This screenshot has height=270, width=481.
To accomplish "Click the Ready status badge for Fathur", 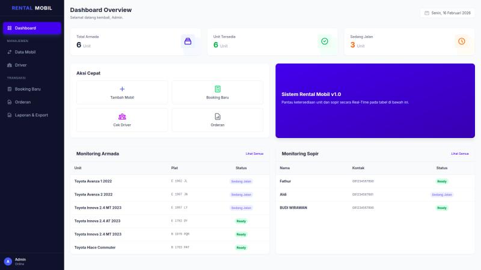I will point(442,181).
